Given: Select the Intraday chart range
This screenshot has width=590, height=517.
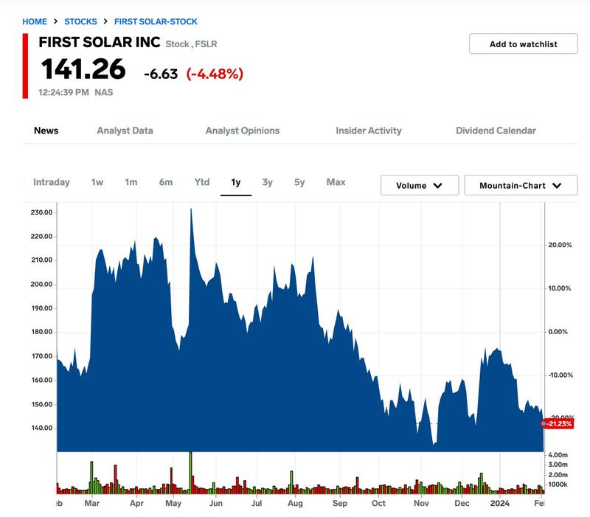Looking at the screenshot, I should [52, 182].
